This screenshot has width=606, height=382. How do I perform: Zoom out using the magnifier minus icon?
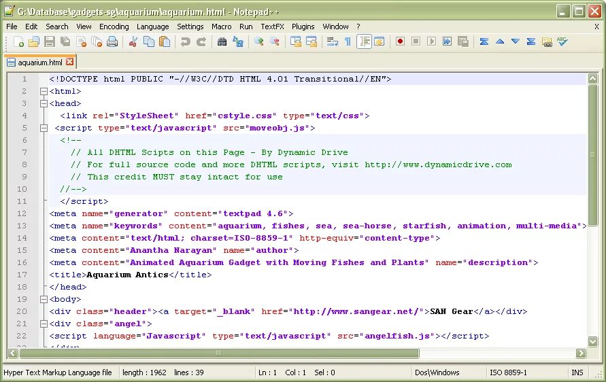pos(274,41)
